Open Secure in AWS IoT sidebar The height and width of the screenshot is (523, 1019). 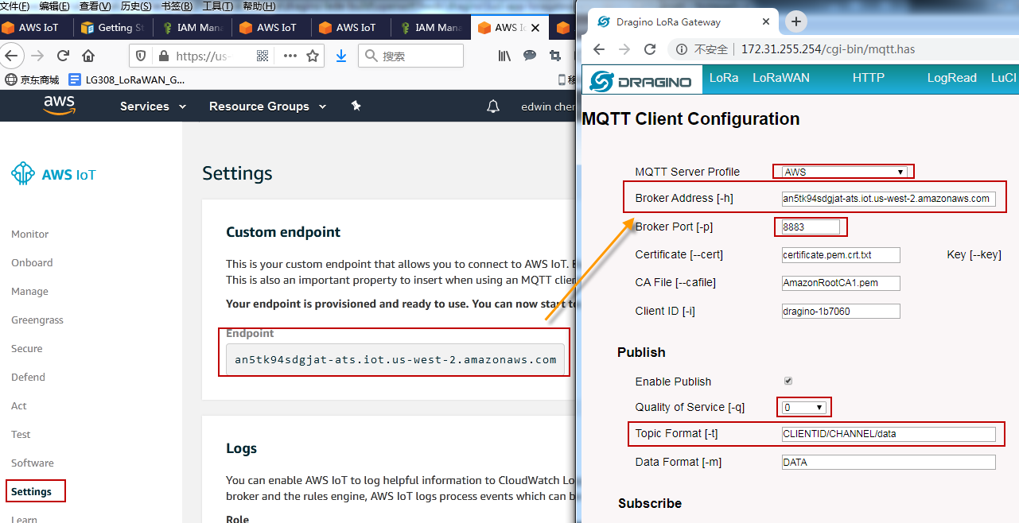[27, 349]
